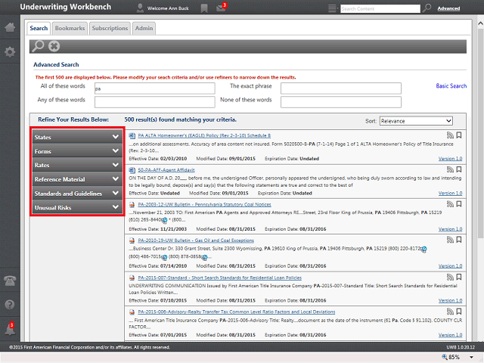Expand the Reference Material refiner

coord(77,179)
